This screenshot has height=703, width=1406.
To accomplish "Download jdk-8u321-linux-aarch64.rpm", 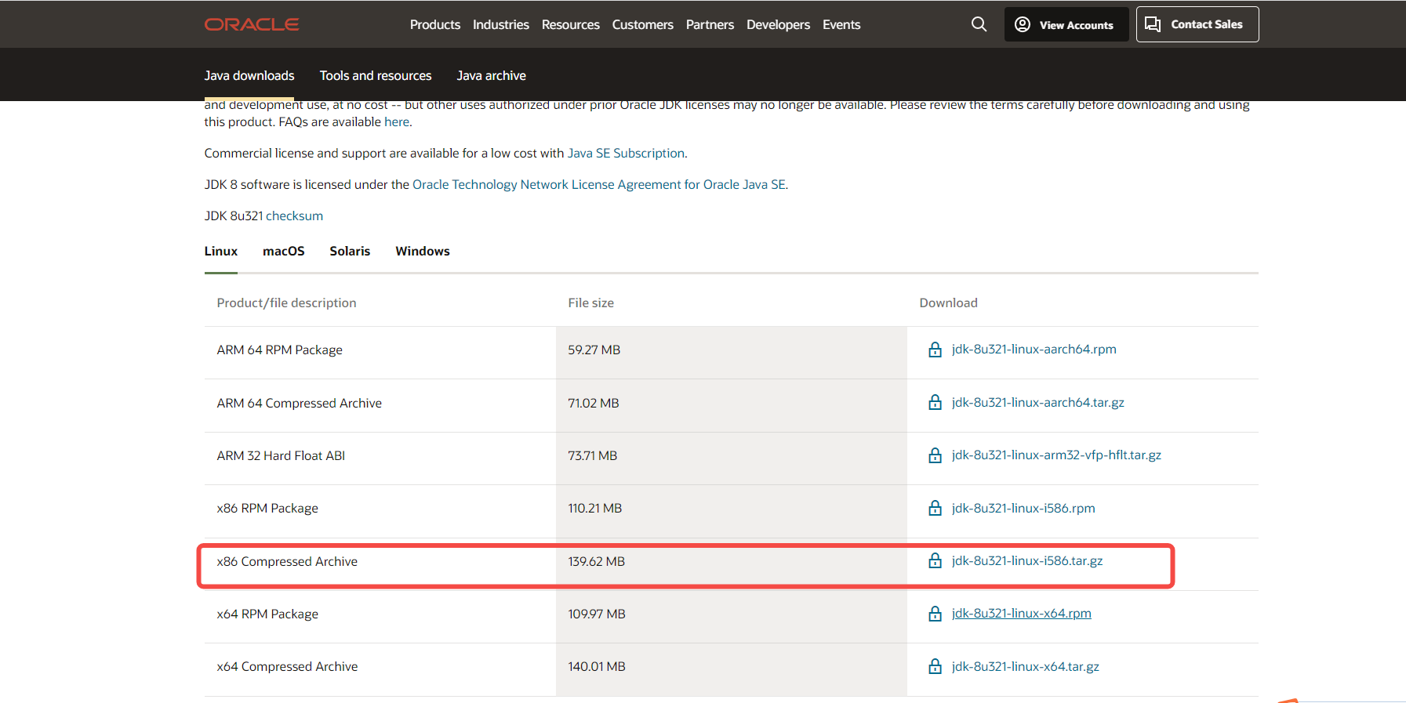I will (1034, 349).
